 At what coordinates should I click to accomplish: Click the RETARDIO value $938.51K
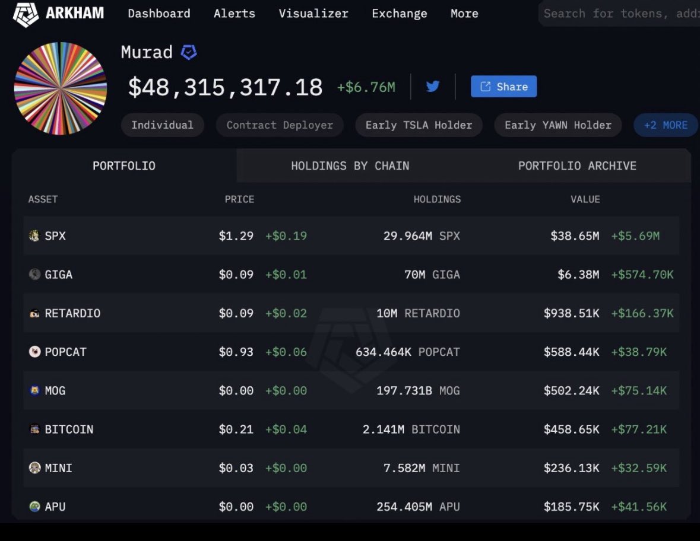[571, 314]
